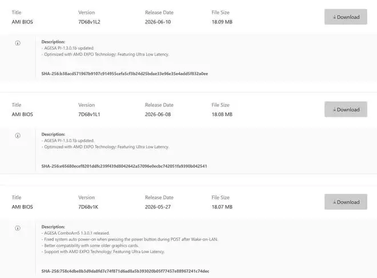Click the version text 7D68v1K

(x=88, y=207)
